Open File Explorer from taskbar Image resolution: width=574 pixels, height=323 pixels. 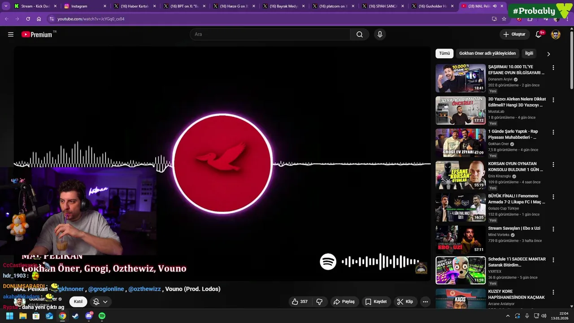pyautogui.click(x=23, y=316)
